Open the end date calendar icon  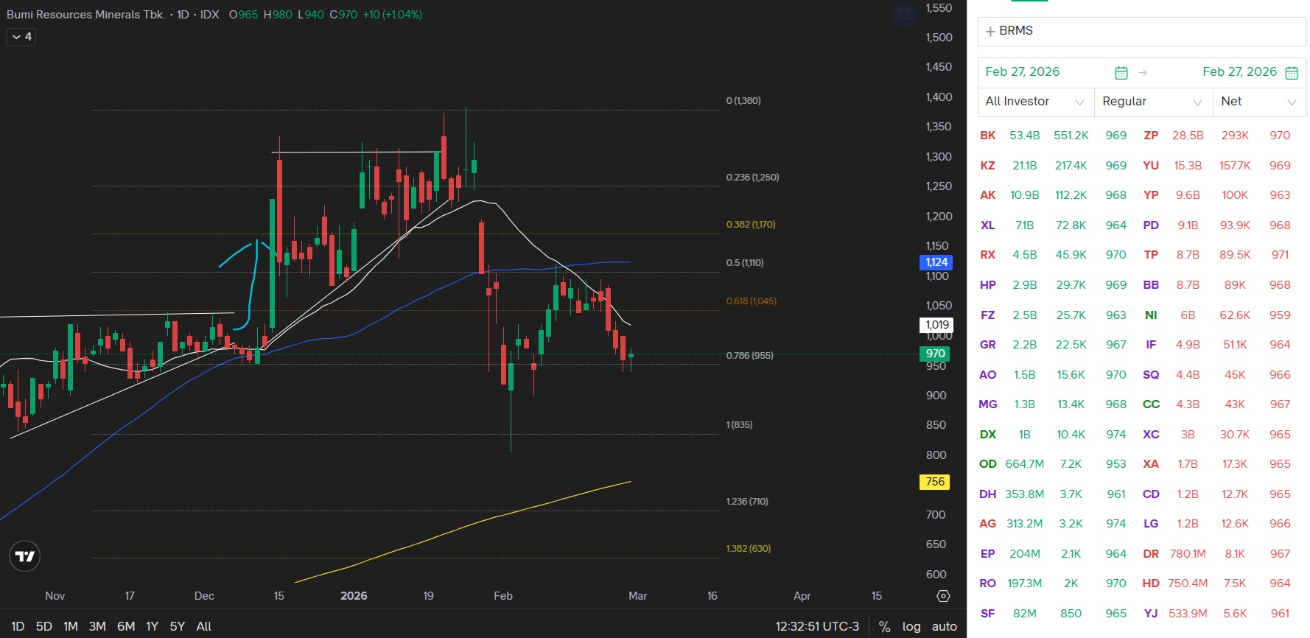coord(1292,72)
